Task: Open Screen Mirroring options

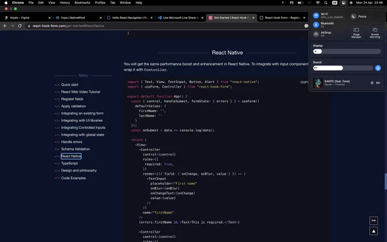Action: click(x=375, y=32)
